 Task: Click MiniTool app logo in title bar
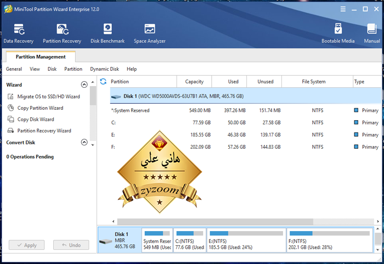coord(8,9)
